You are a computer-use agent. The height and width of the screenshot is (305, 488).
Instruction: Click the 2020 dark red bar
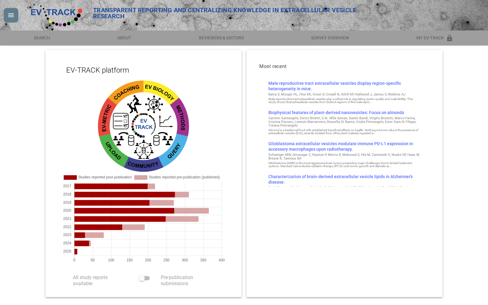[124, 211]
